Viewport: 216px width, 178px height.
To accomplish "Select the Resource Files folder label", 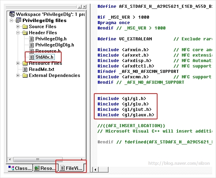I will click(46, 63).
